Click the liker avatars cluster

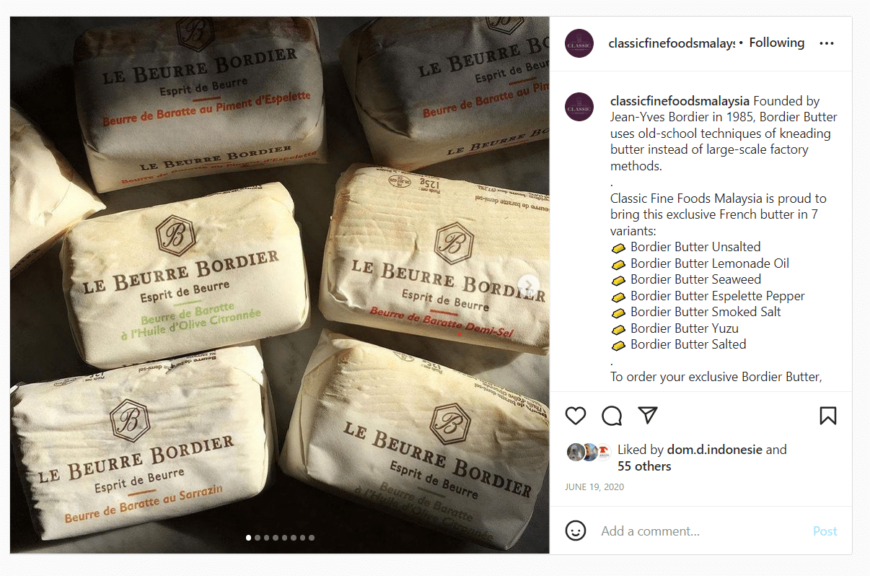coord(589,452)
